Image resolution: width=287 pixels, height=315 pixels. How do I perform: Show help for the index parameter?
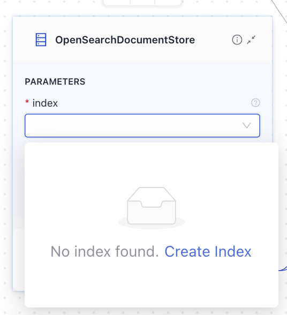pos(255,103)
